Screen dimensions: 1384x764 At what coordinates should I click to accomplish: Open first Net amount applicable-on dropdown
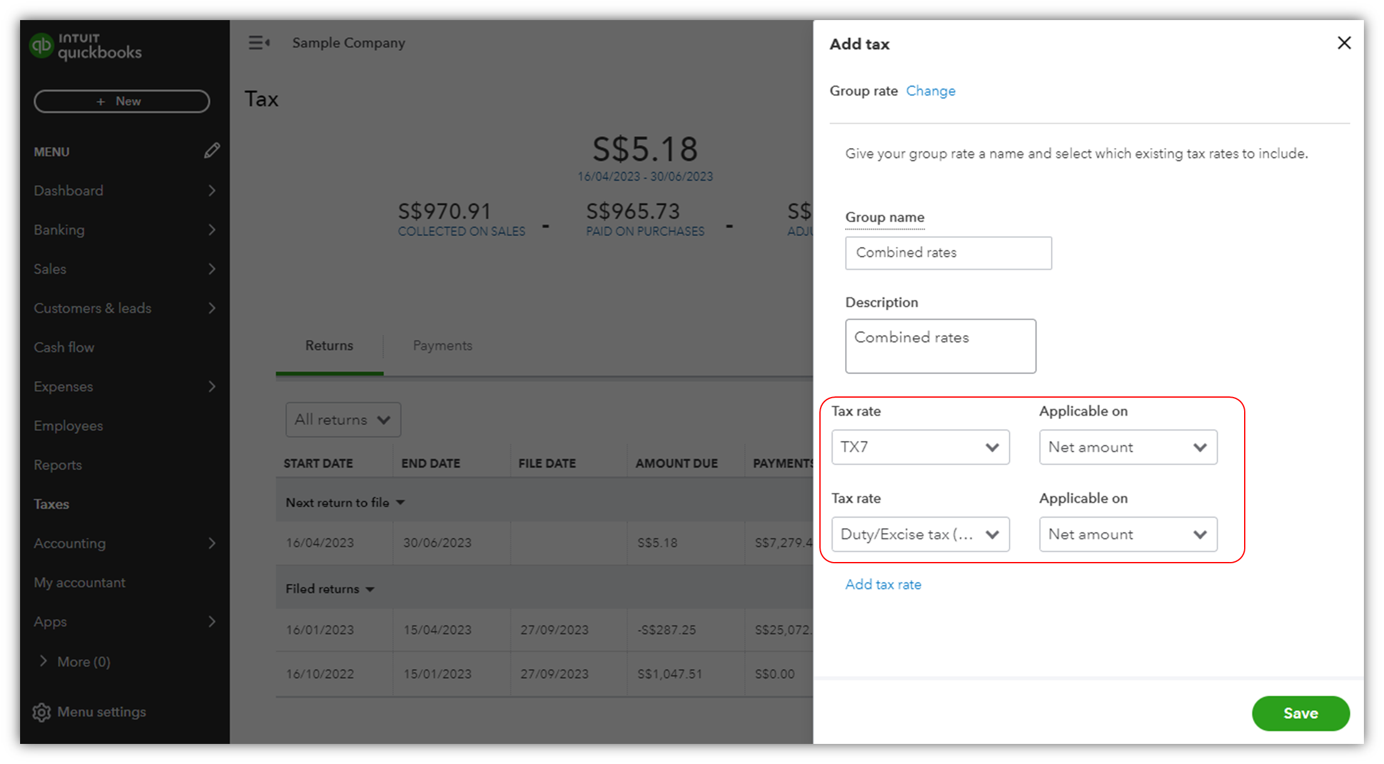pos(1127,447)
